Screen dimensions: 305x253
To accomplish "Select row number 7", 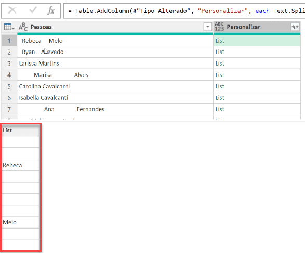I will click(9, 109).
